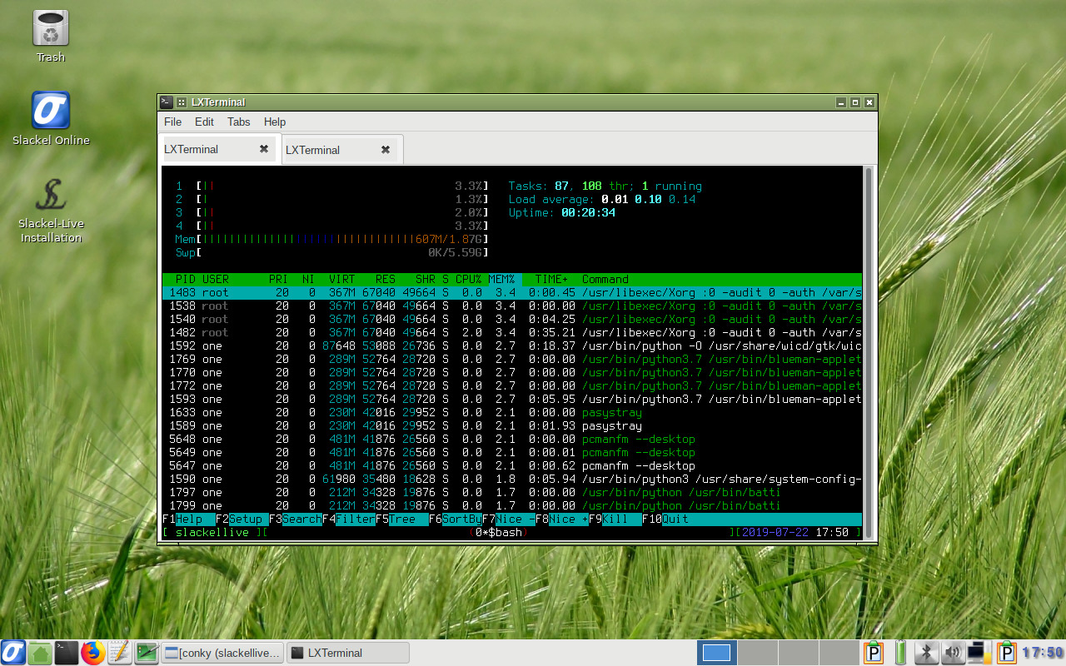Open the text editor icon in the taskbar

[119, 653]
